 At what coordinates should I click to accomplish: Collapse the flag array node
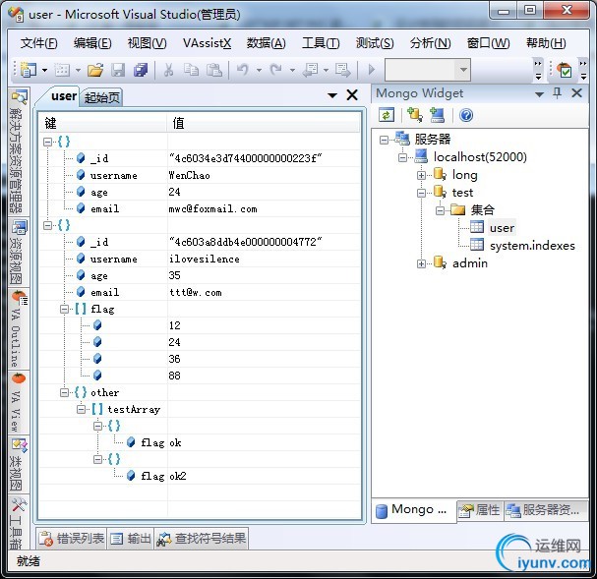click(x=64, y=310)
